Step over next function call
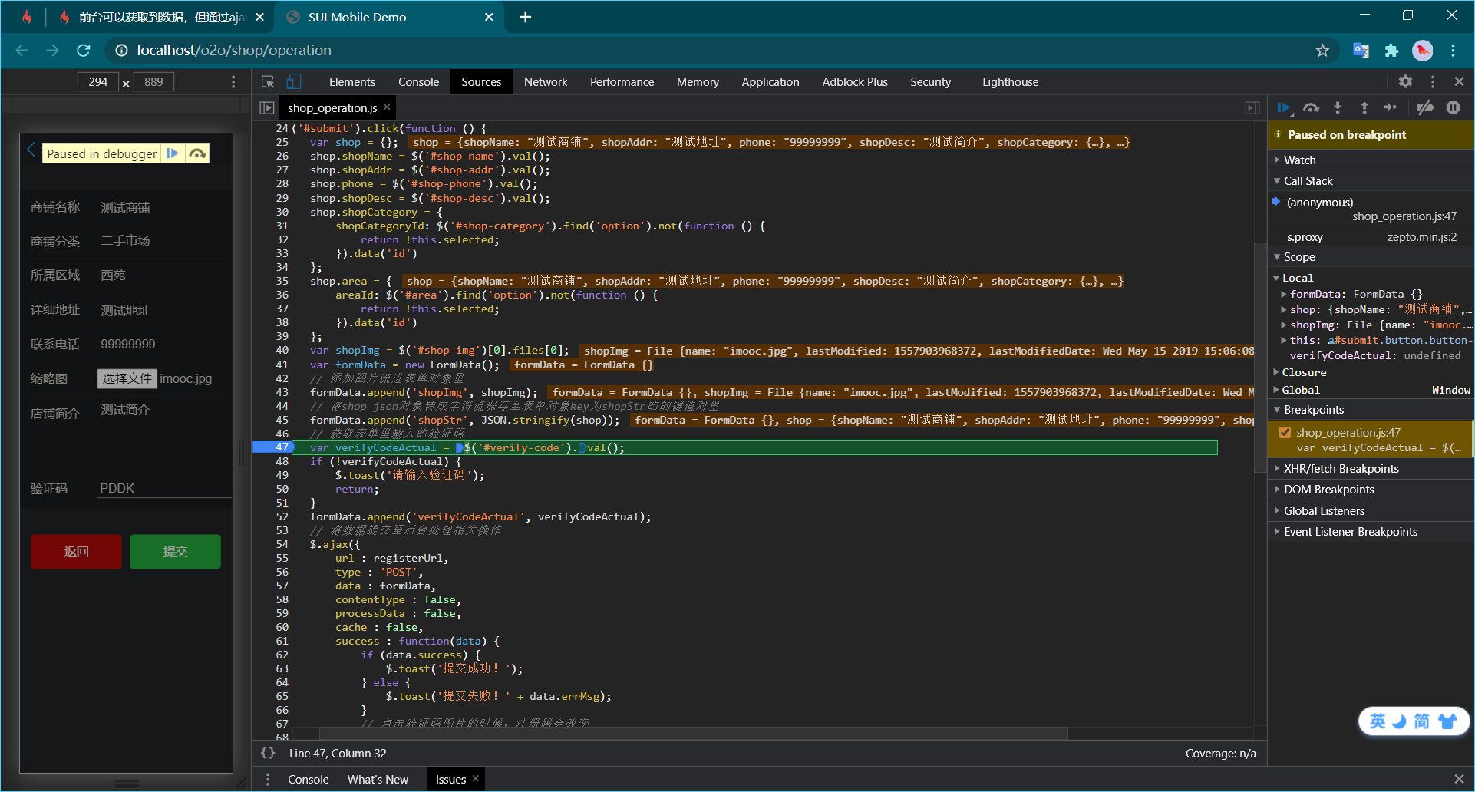 1311,108
